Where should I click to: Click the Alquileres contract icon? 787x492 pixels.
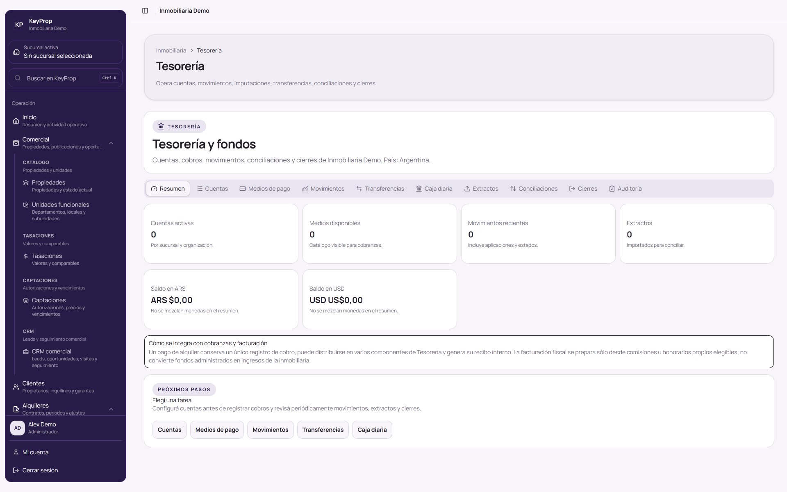coord(16,409)
